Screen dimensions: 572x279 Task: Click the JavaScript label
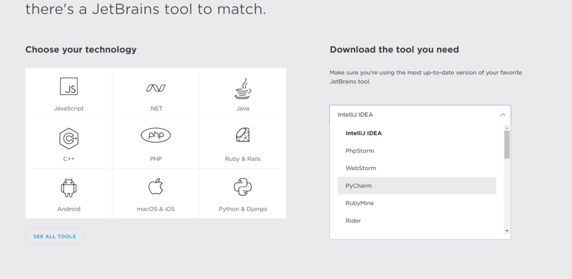[68, 108]
